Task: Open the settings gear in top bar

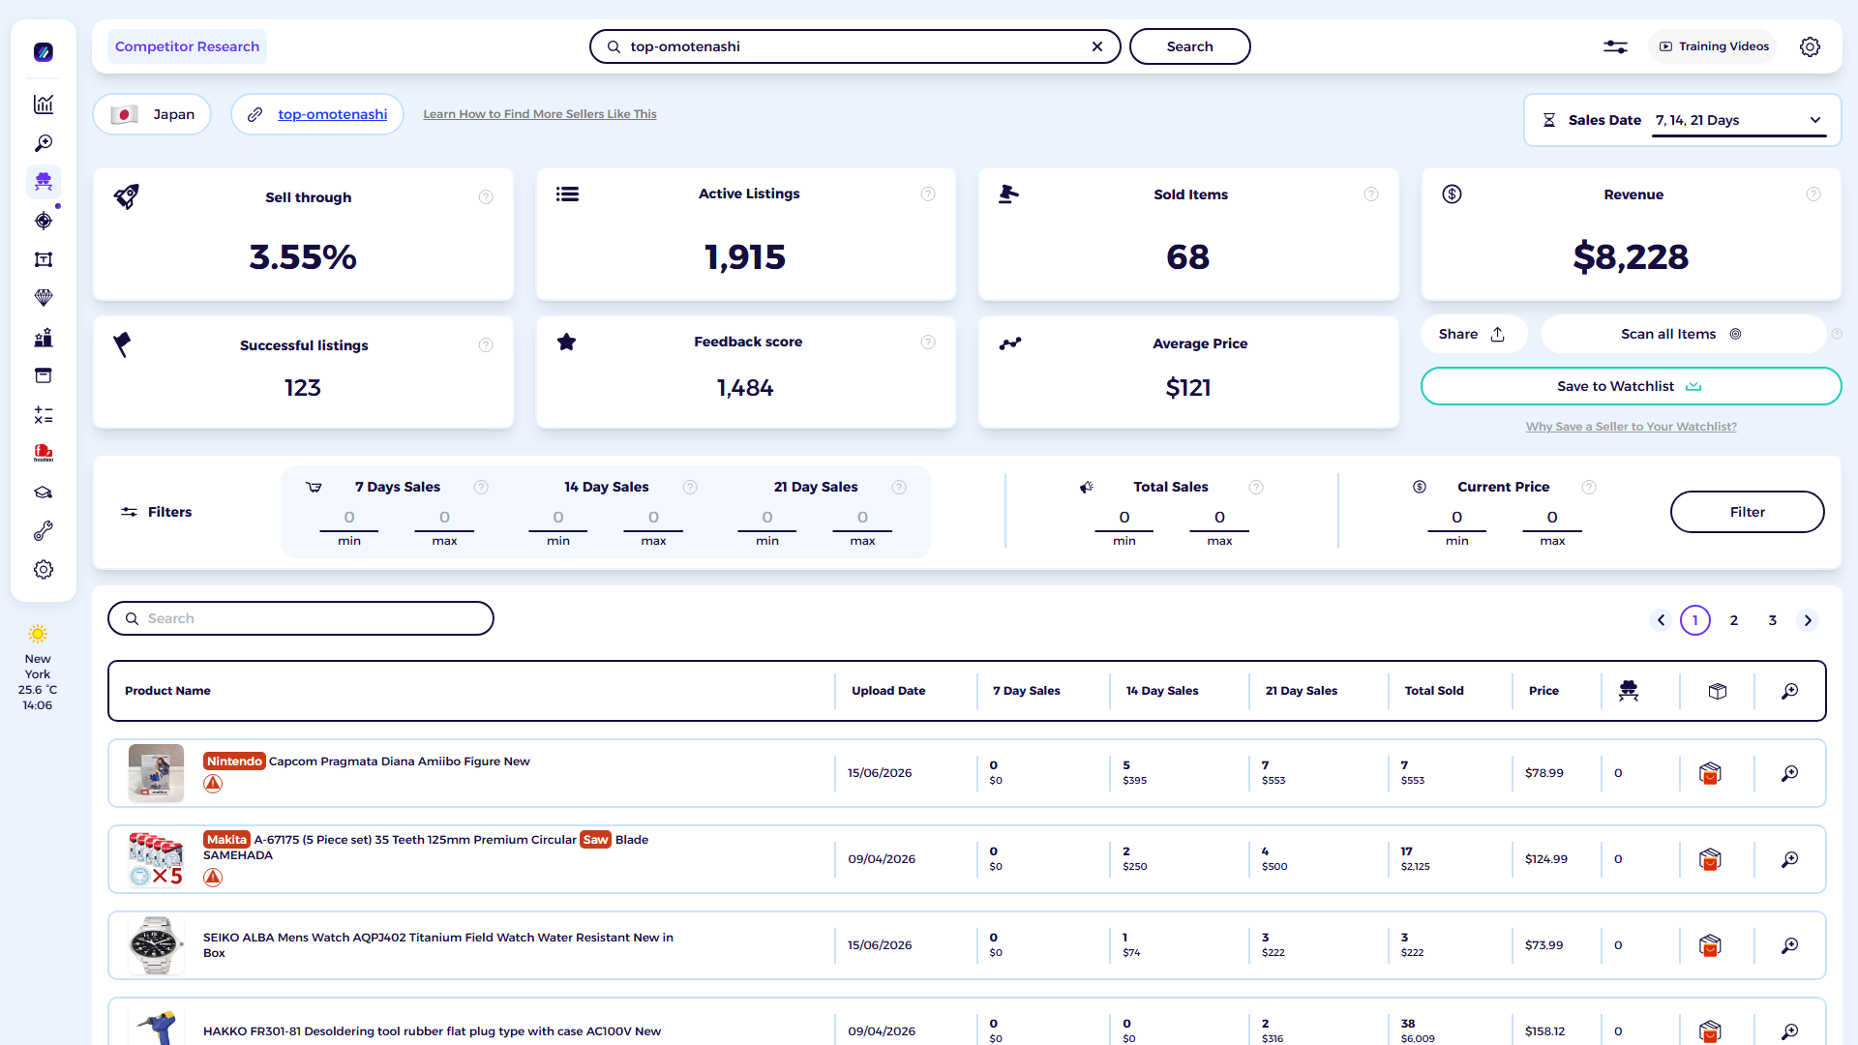Action: (1810, 46)
